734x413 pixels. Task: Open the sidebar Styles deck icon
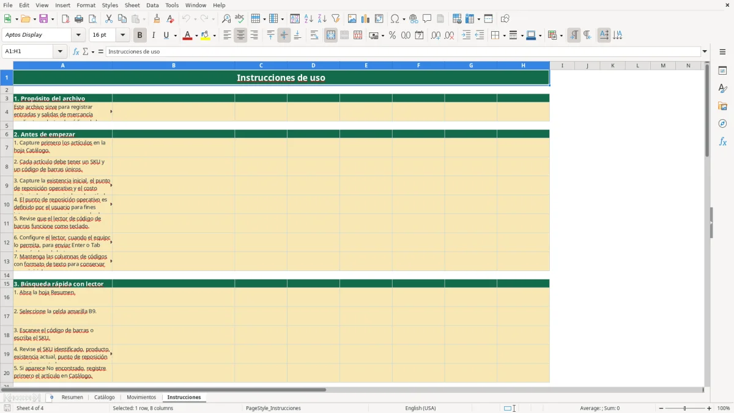(x=722, y=89)
